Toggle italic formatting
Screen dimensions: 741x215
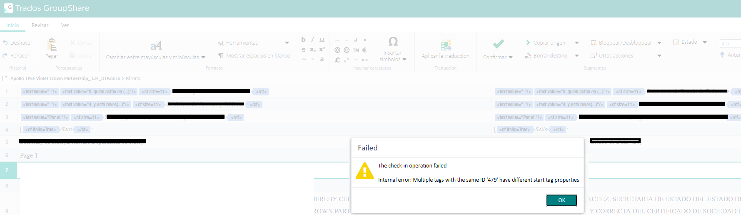click(312, 40)
